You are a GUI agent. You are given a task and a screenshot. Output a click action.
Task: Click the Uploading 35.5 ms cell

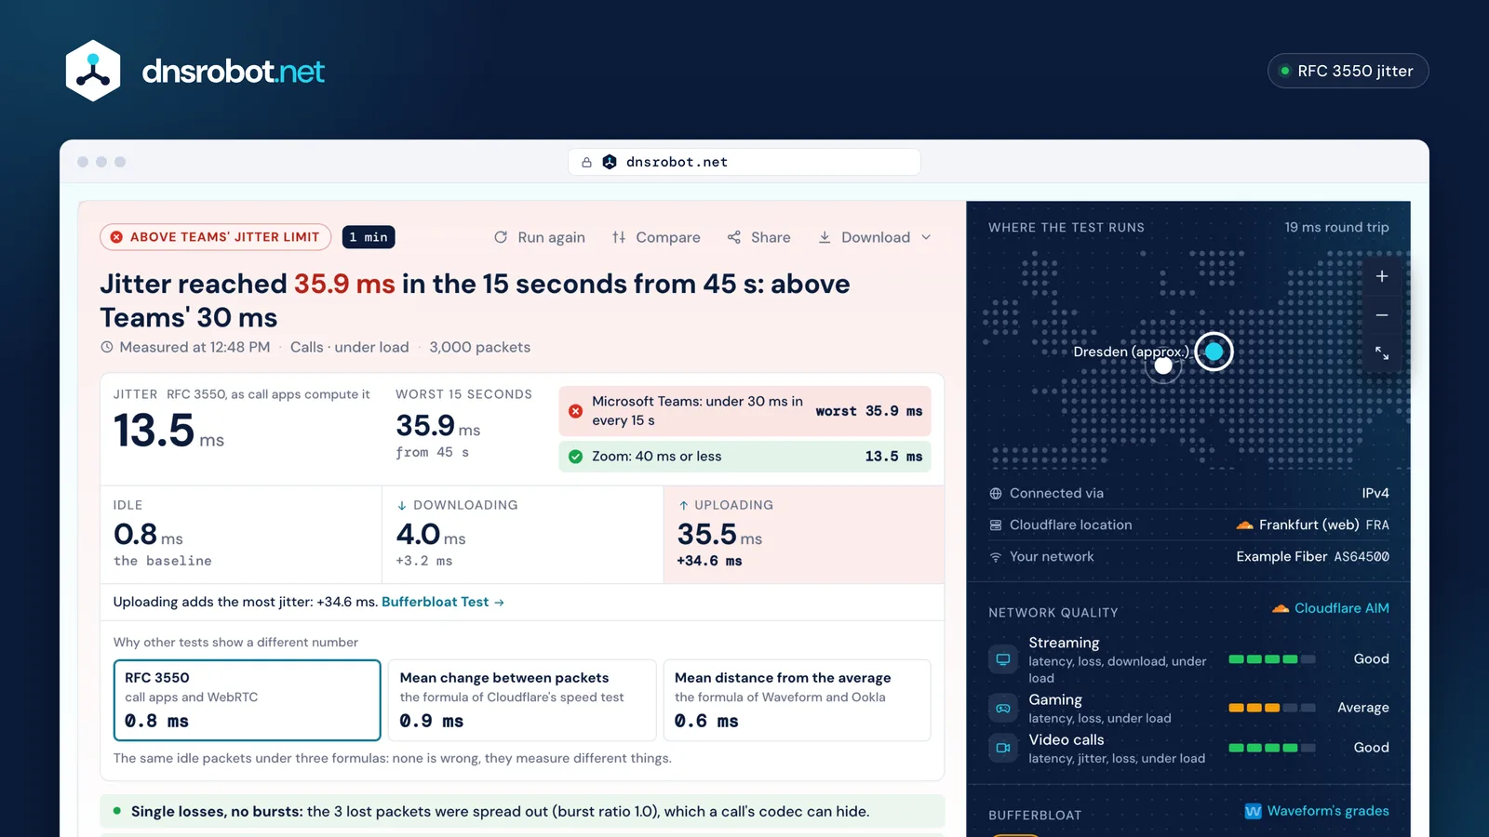coord(803,535)
